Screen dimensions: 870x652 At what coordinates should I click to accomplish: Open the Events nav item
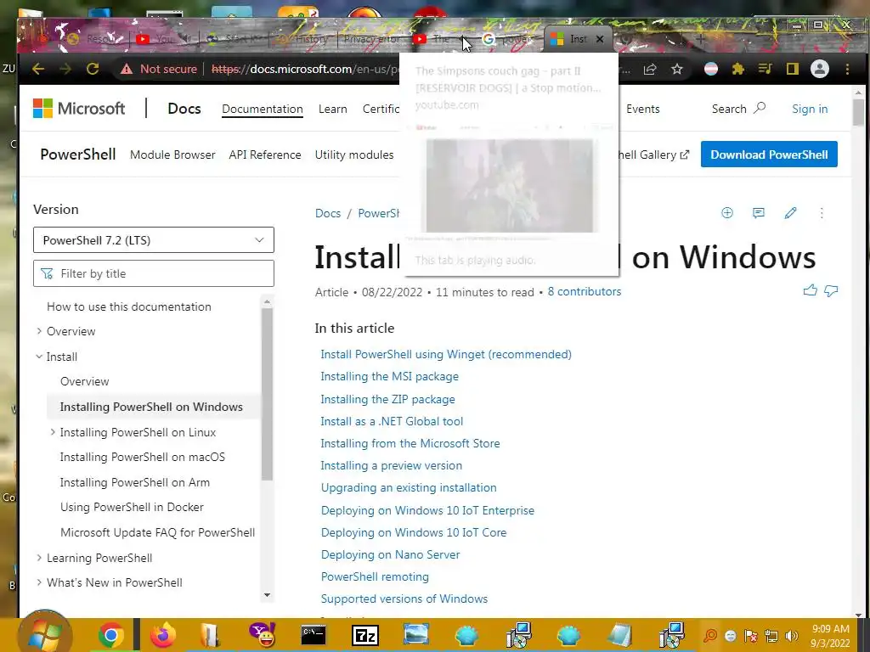click(643, 109)
